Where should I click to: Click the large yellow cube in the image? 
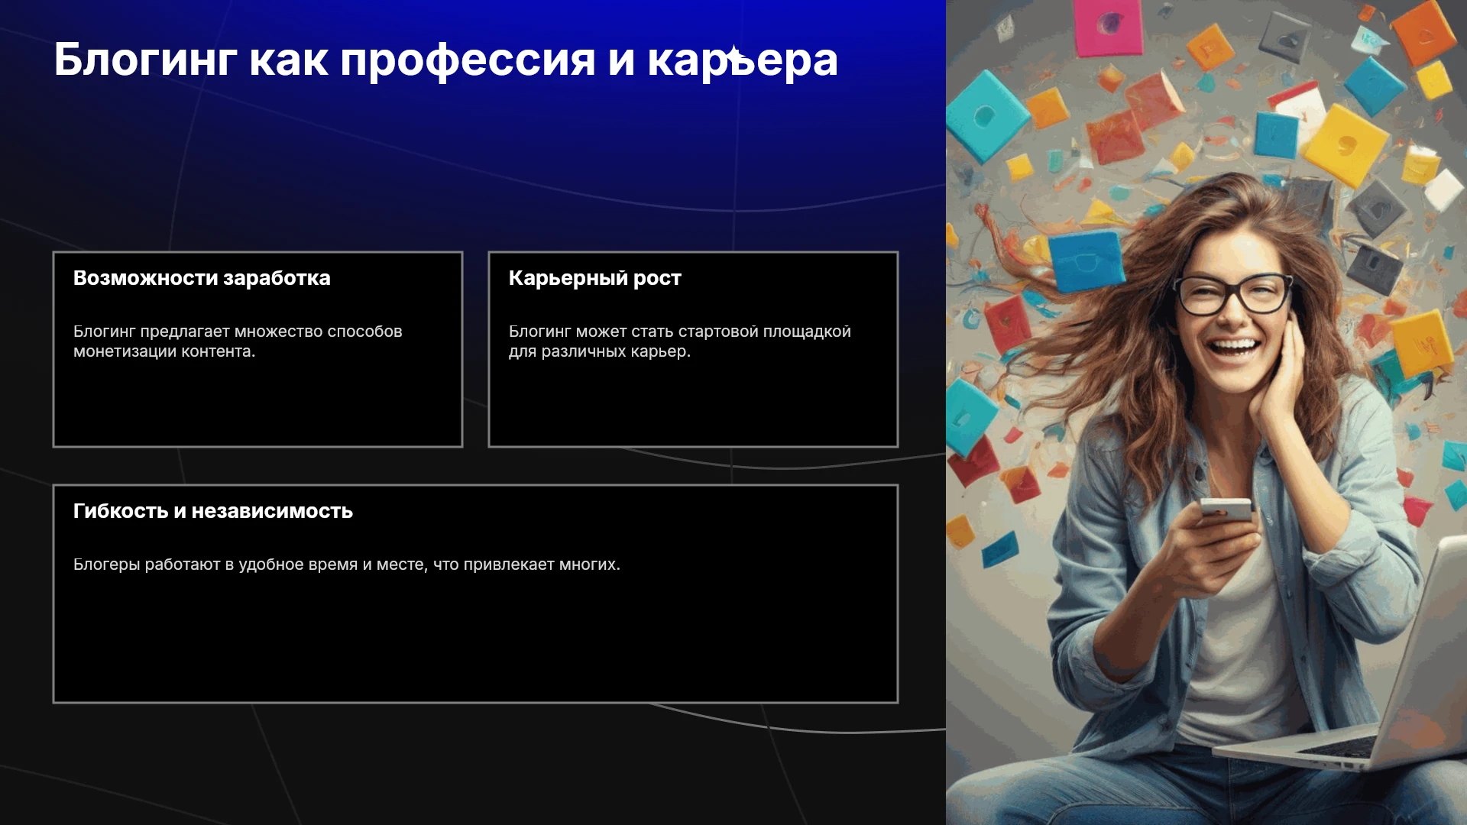pos(1346,145)
